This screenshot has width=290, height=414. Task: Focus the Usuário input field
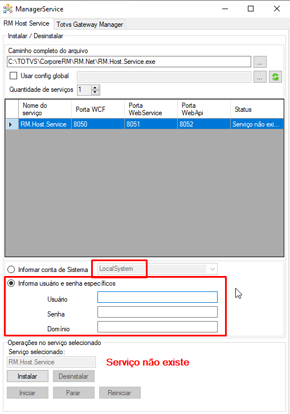coord(157,297)
